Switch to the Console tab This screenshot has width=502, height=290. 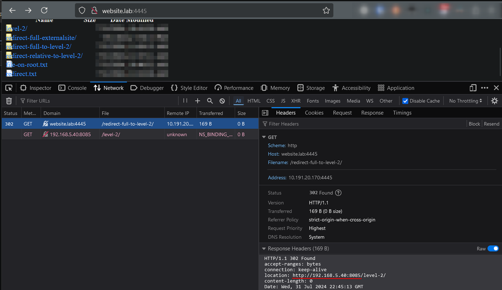72,88
